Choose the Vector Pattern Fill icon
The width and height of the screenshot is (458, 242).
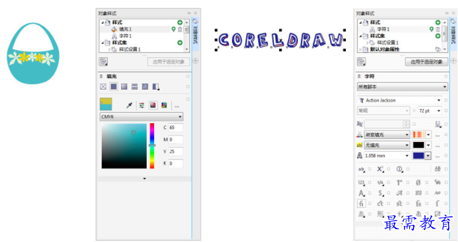[135, 87]
